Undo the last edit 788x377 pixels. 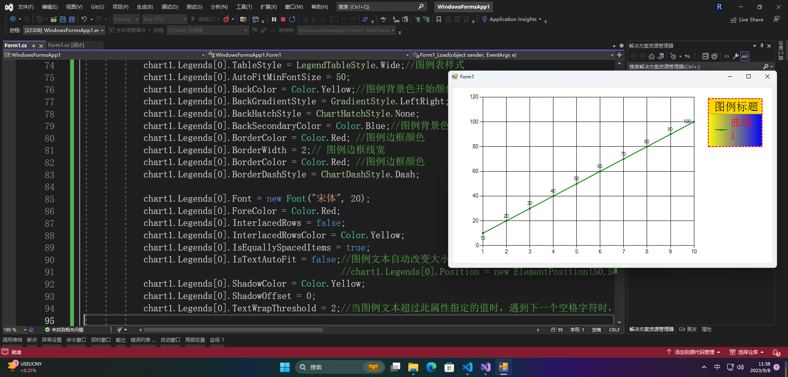(x=84, y=19)
